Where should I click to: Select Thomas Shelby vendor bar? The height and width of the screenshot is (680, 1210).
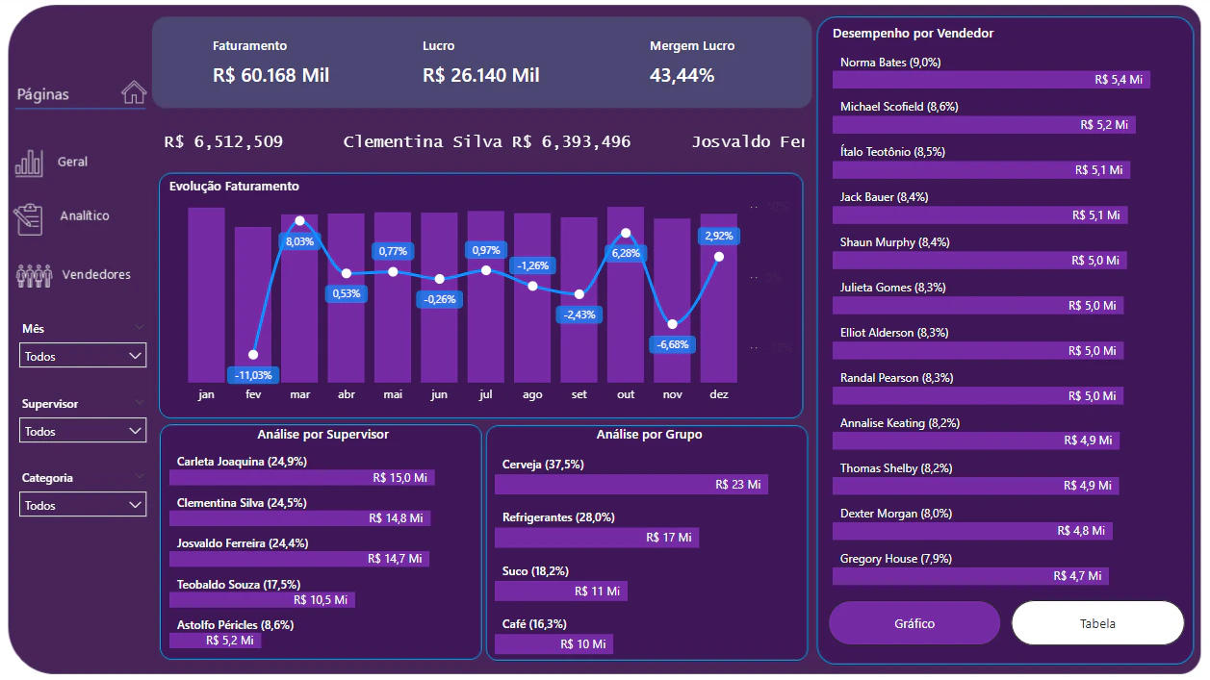[975, 485]
